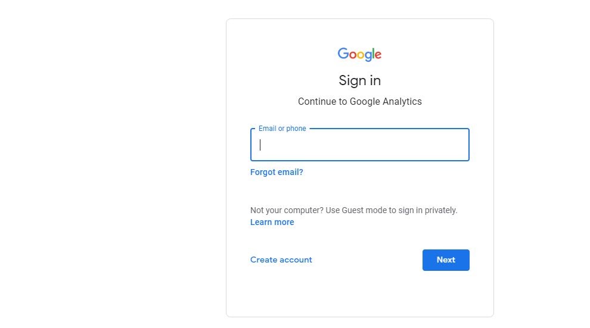Image resolution: width=590 pixels, height=328 pixels.
Task: Select the 'Create account' link
Action: [x=281, y=260]
